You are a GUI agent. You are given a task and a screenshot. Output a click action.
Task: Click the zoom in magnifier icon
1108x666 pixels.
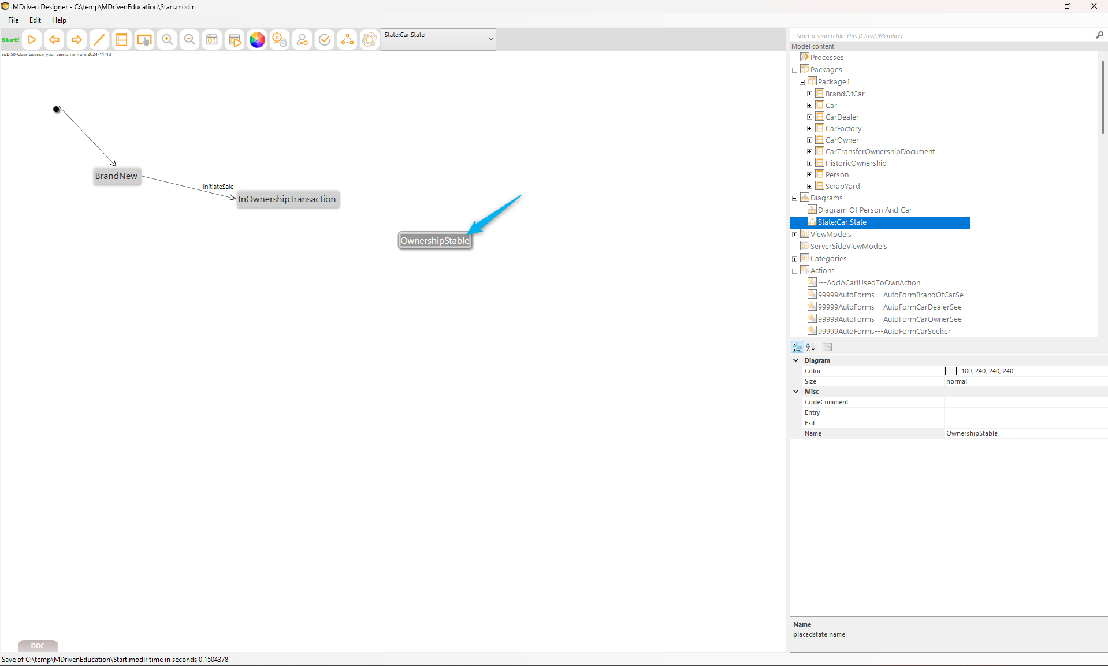tap(167, 40)
